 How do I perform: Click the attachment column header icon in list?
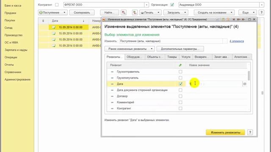pos(43,21)
